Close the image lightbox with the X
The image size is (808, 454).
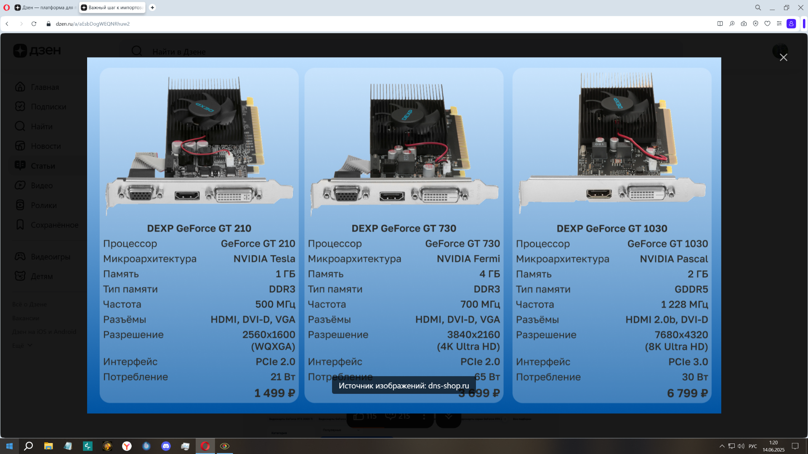coord(783,57)
